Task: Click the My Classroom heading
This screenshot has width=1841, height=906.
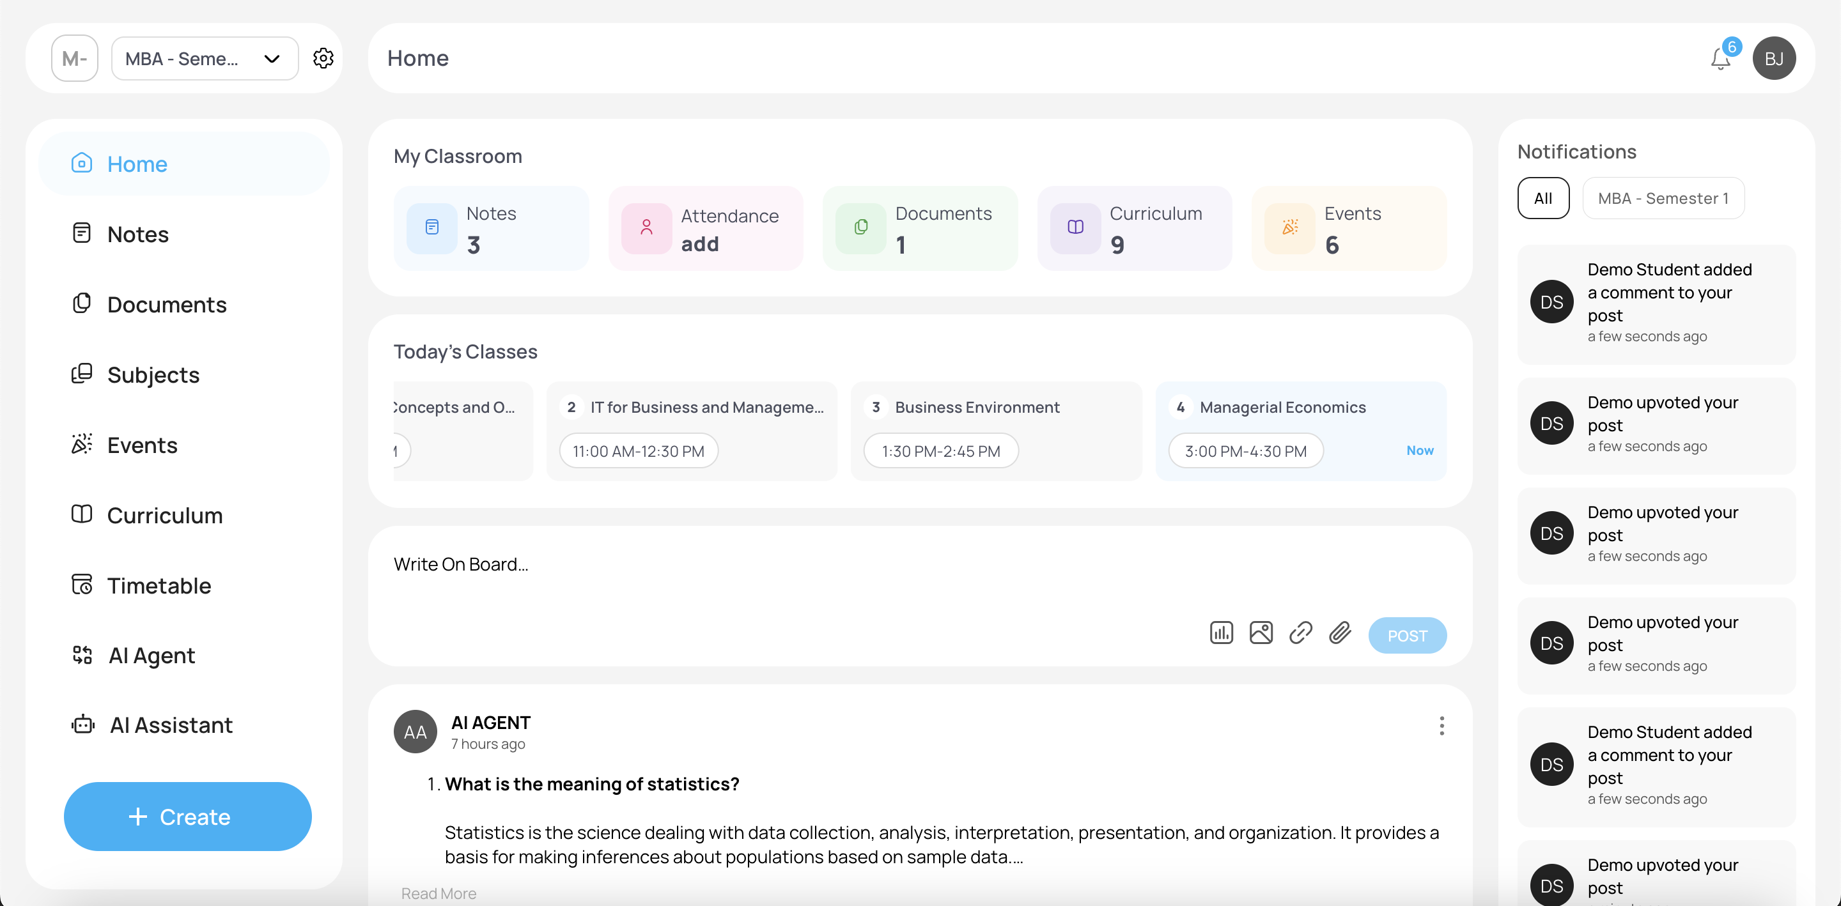Action: tap(458, 156)
